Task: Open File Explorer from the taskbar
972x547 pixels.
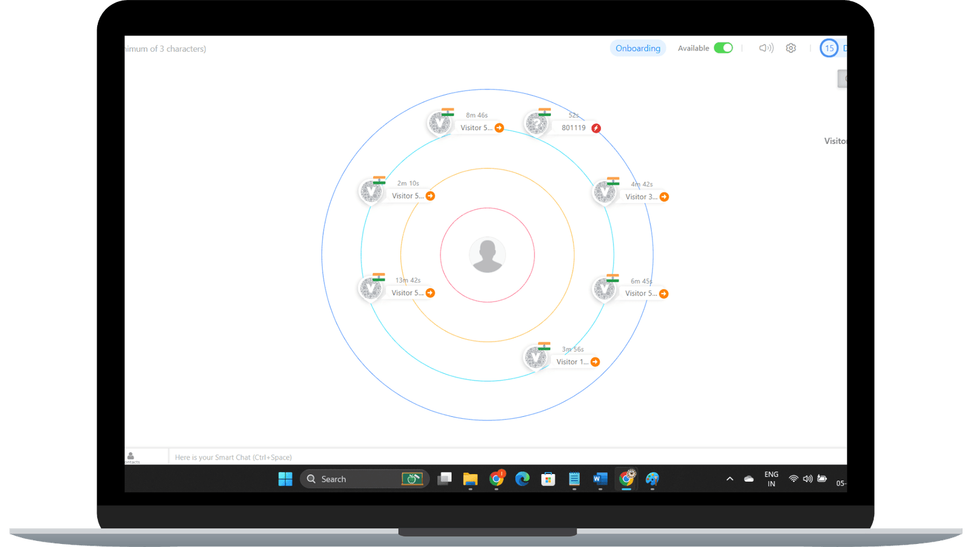Action: [x=470, y=479]
